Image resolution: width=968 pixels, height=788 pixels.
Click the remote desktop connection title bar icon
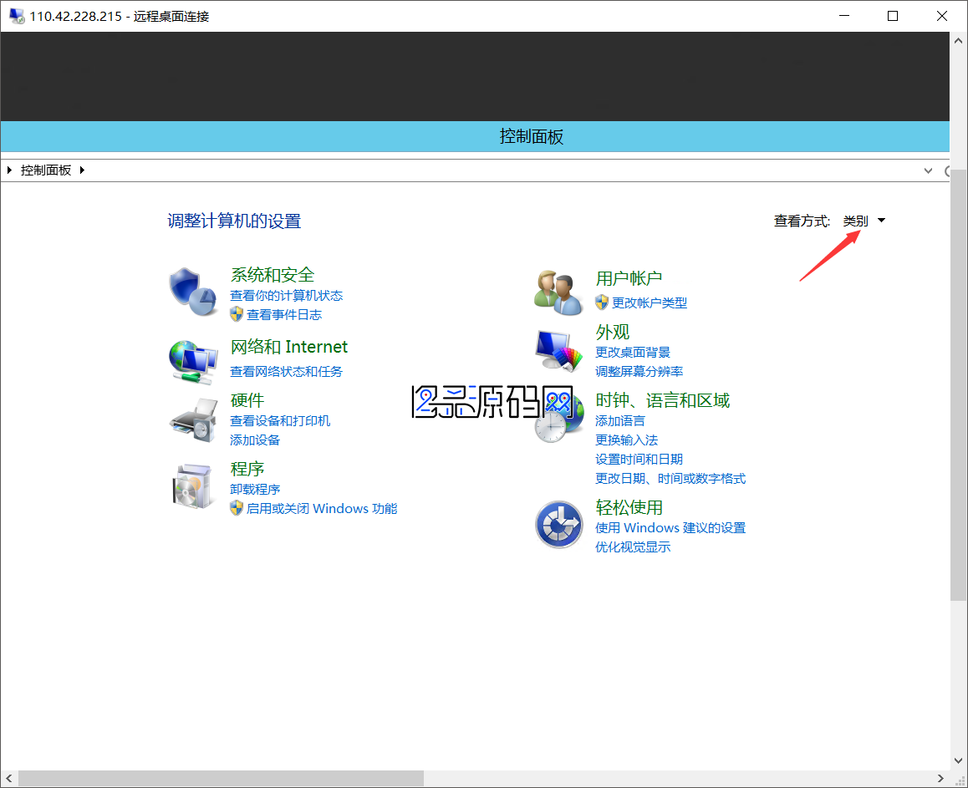tap(16, 16)
